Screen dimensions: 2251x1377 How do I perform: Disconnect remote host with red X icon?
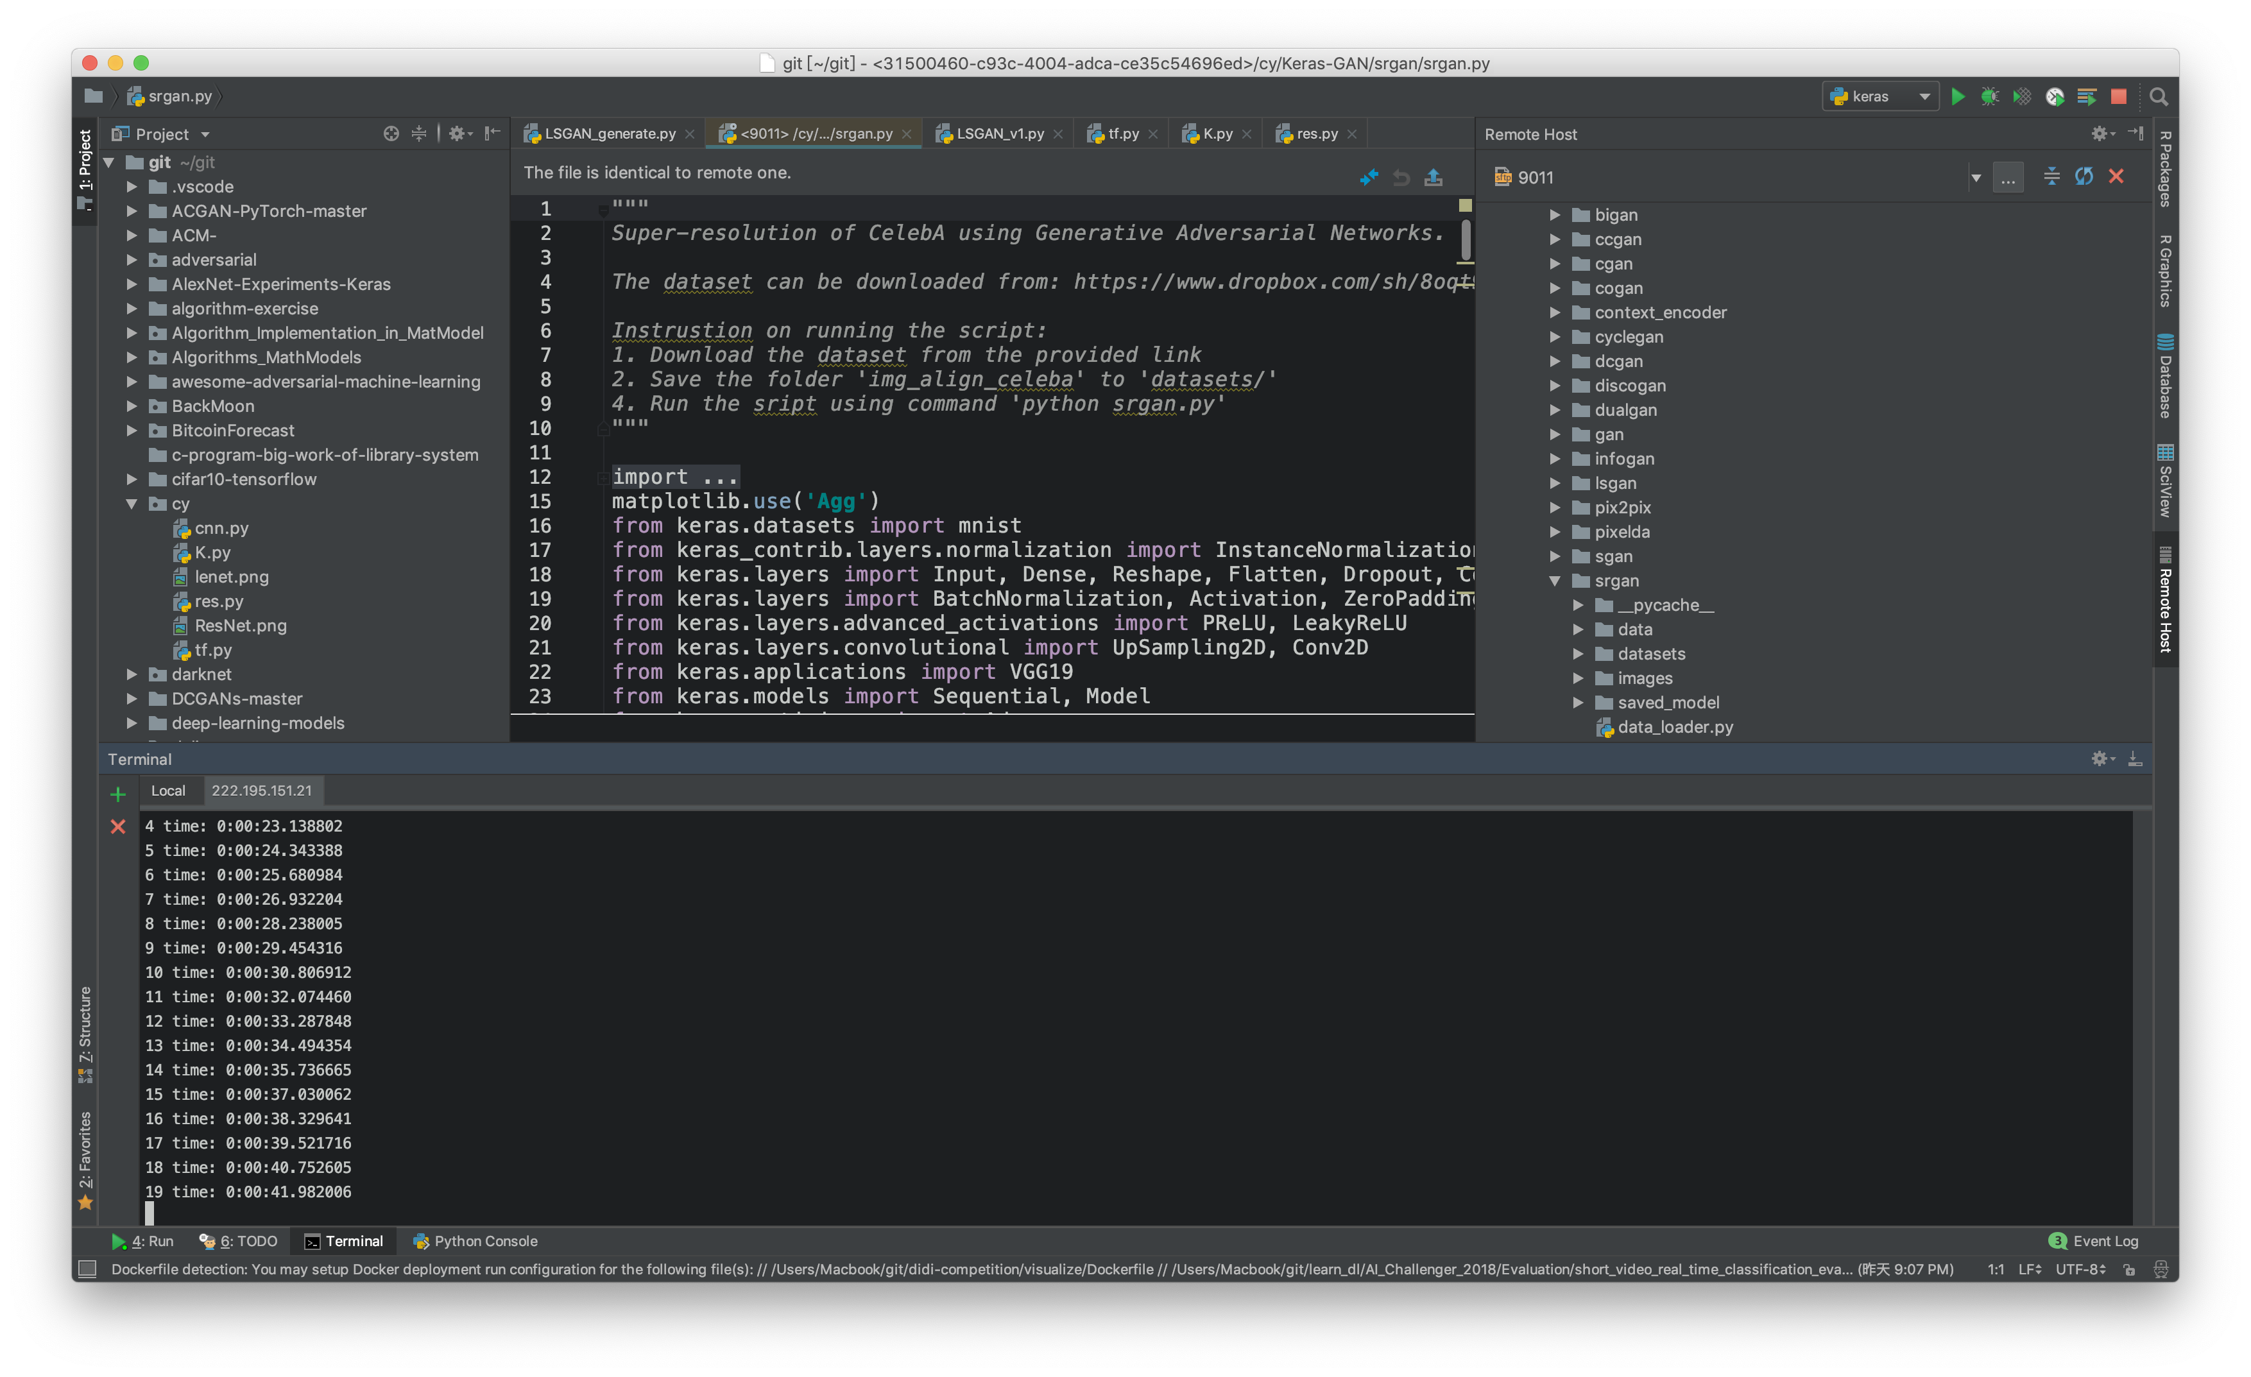pyautogui.click(x=2116, y=176)
